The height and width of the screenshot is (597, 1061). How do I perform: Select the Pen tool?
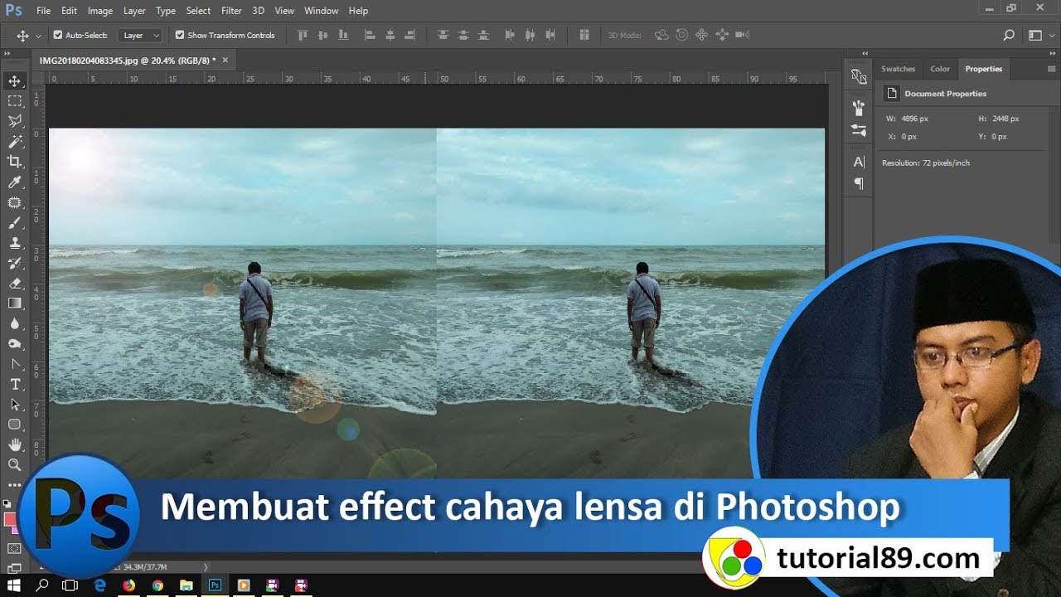[15, 364]
